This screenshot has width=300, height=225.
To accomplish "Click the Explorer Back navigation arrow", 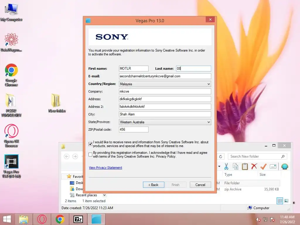I will coord(67,156).
